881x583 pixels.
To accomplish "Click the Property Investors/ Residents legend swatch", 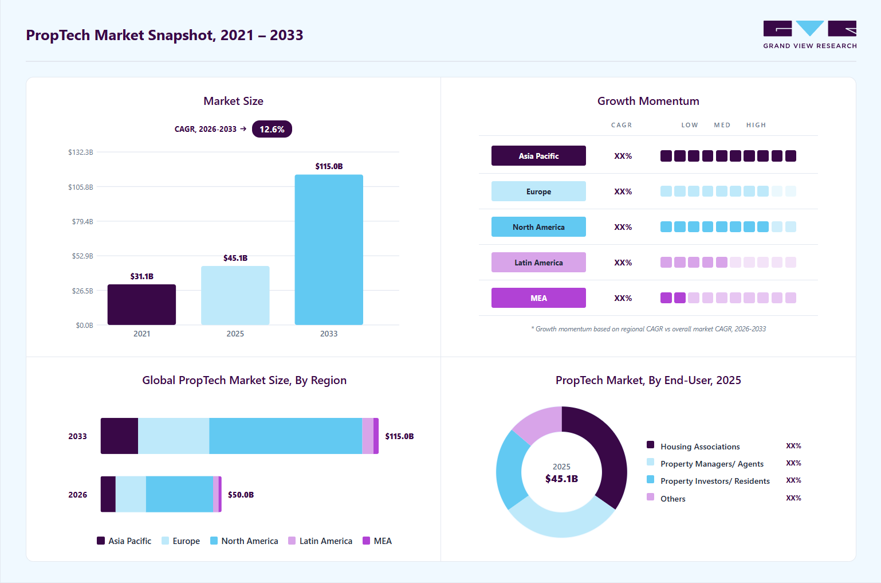I will pyautogui.click(x=650, y=479).
